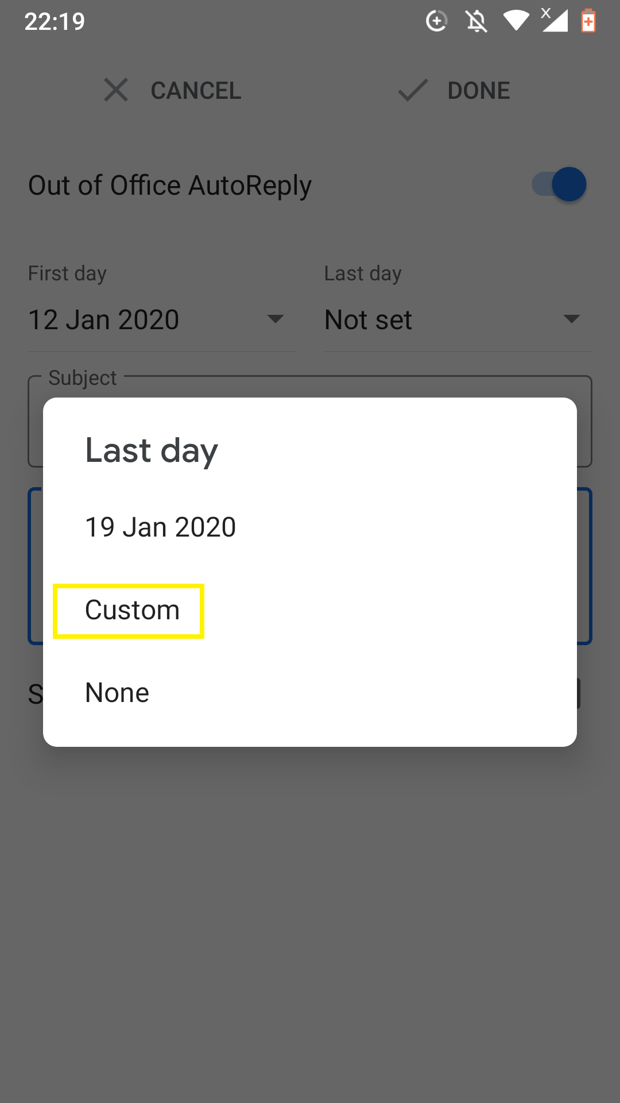Expand the First day dropdown arrow
This screenshot has width=620, height=1103.
tap(276, 319)
